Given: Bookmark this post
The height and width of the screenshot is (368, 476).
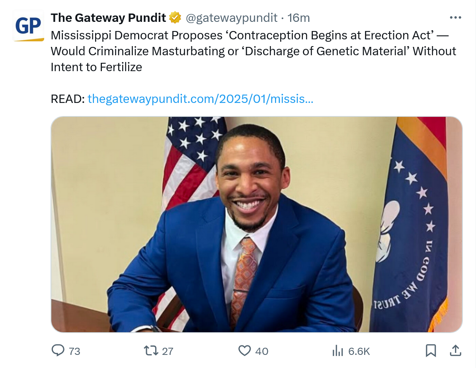Looking at the screenshot, I should [431, 351].
